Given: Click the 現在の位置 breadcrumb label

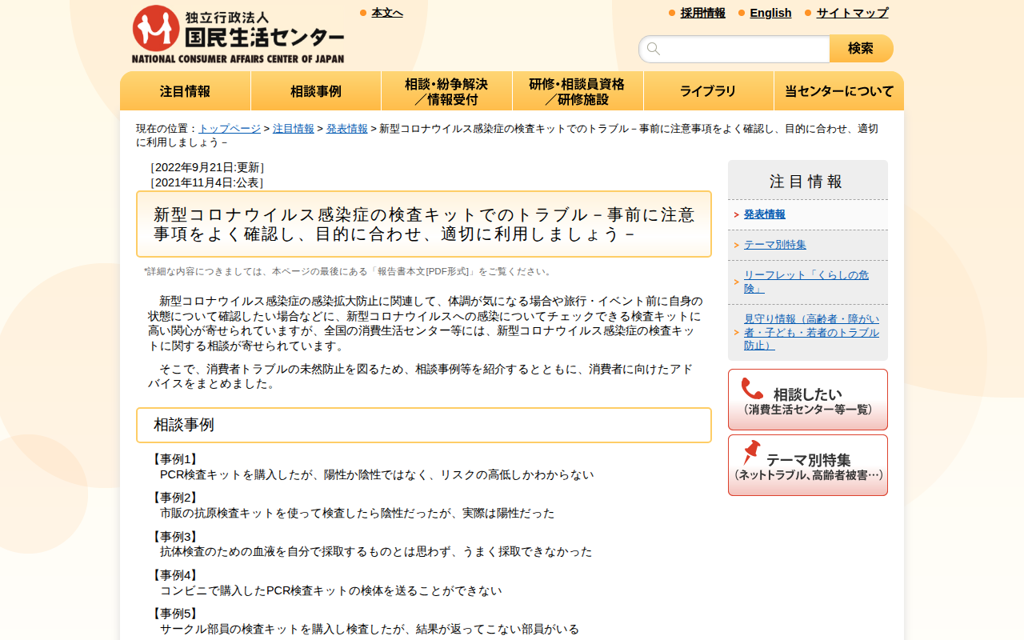Looking at the screenshot, I should pyautogui.click(x=167, y=129).
